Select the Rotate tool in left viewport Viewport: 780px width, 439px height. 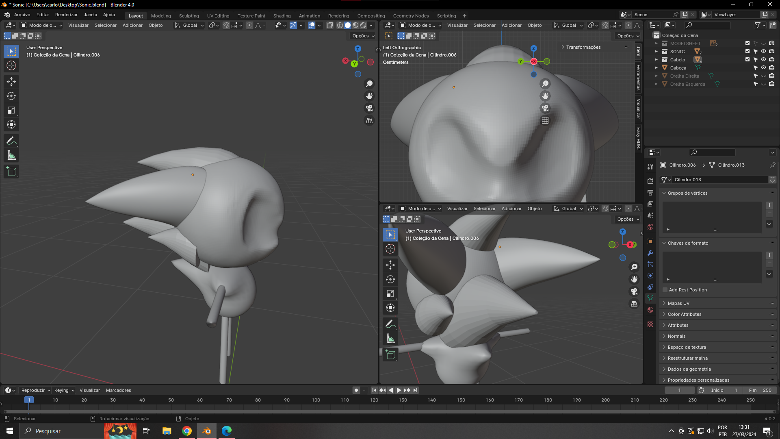tap(11, 96)
